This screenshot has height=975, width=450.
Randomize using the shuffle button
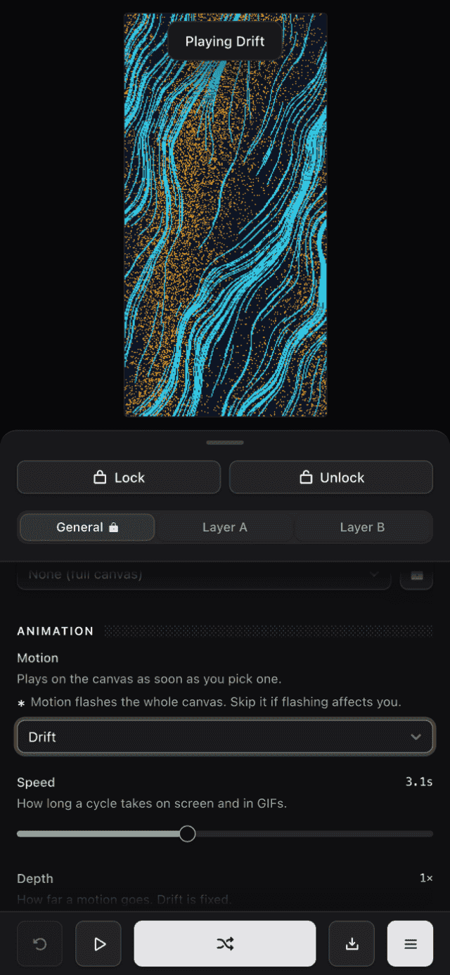click(225, 944)
